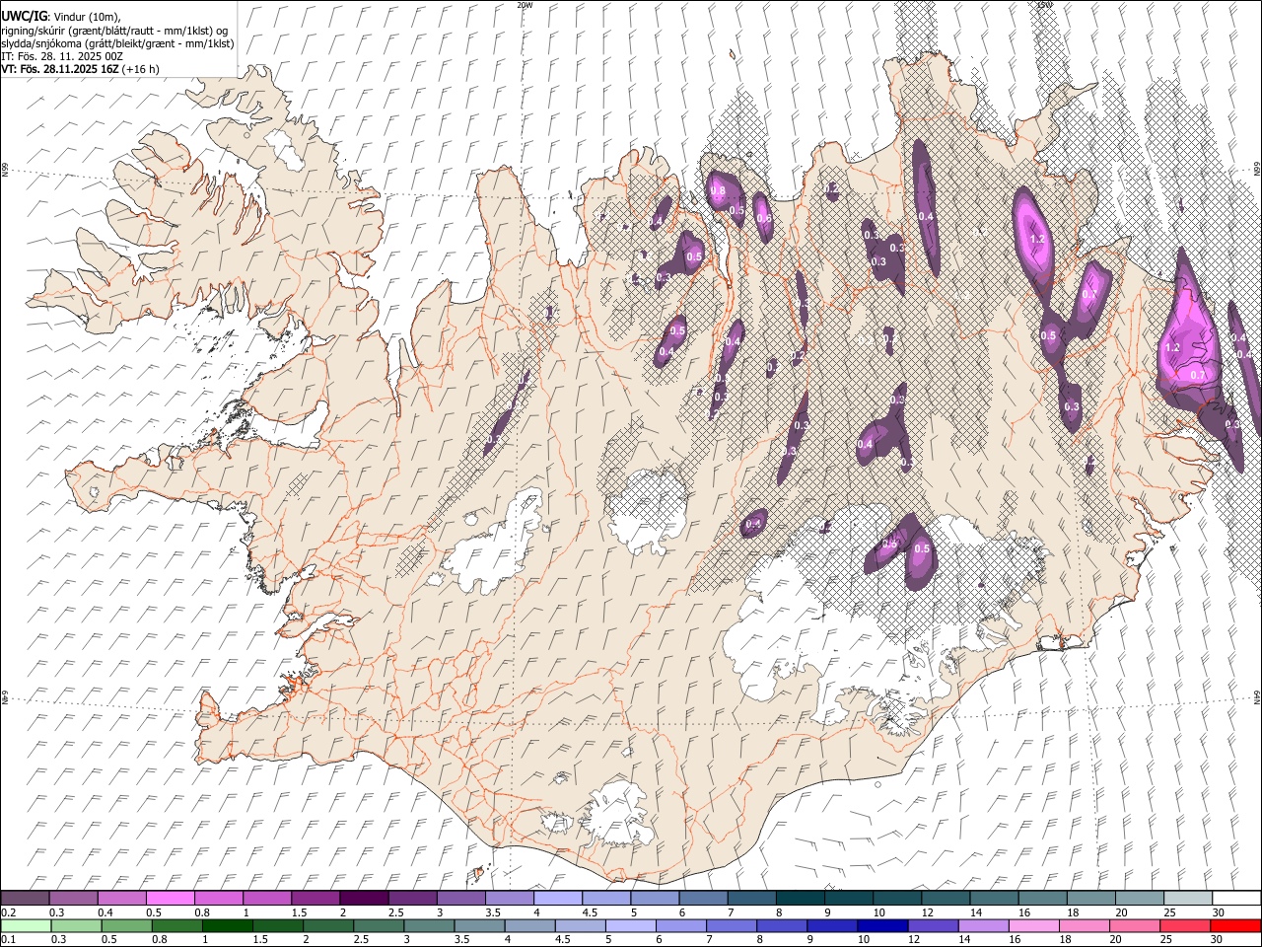
Task: Choose the light lavender snow swatch at 4
Action: point(557,898)
